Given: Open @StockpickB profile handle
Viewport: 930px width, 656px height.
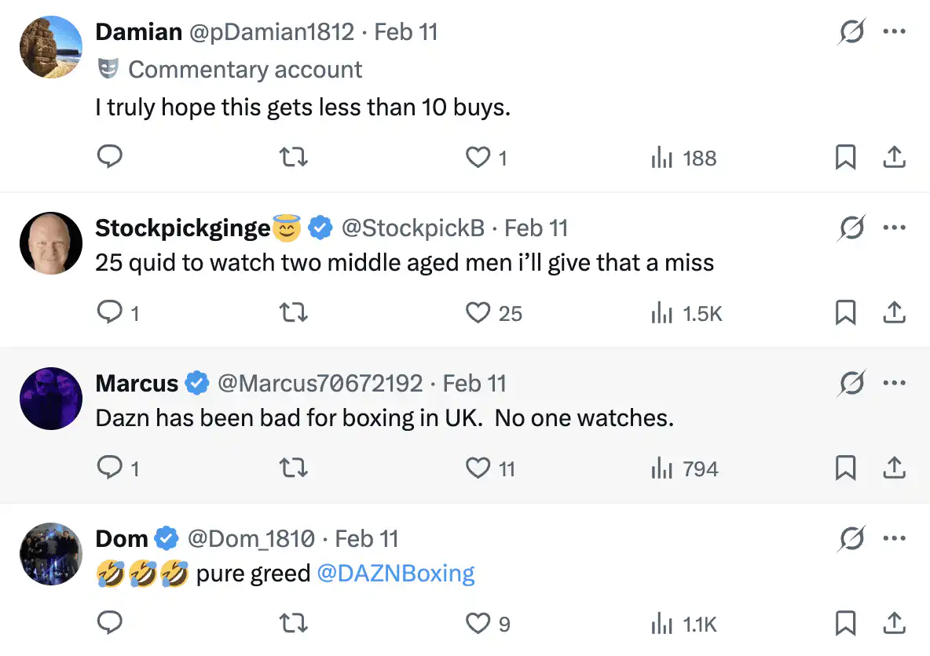Looking at the screenshot, I should click(x=412, y=228).
